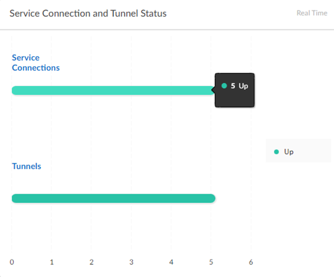
Task: Click the 4 label on the axis
Action: pos(171,262)
